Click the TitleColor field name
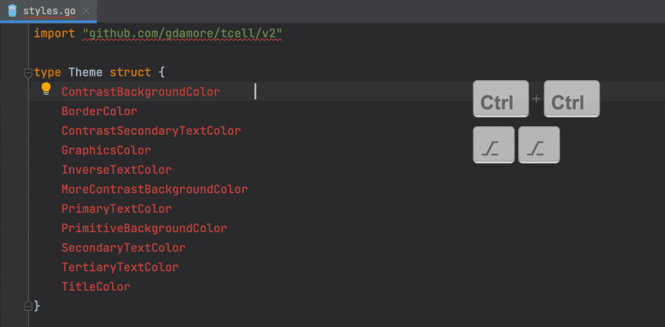665x327 pixels. [x=96, y=287]
